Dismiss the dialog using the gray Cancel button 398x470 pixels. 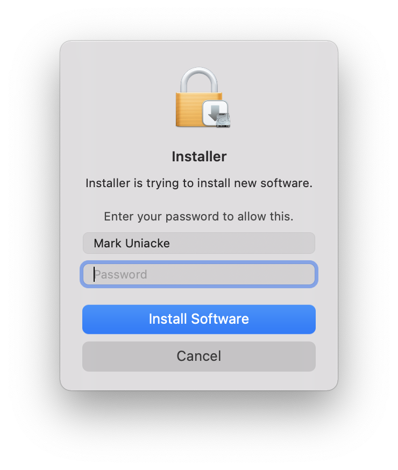tap(198, 357)
